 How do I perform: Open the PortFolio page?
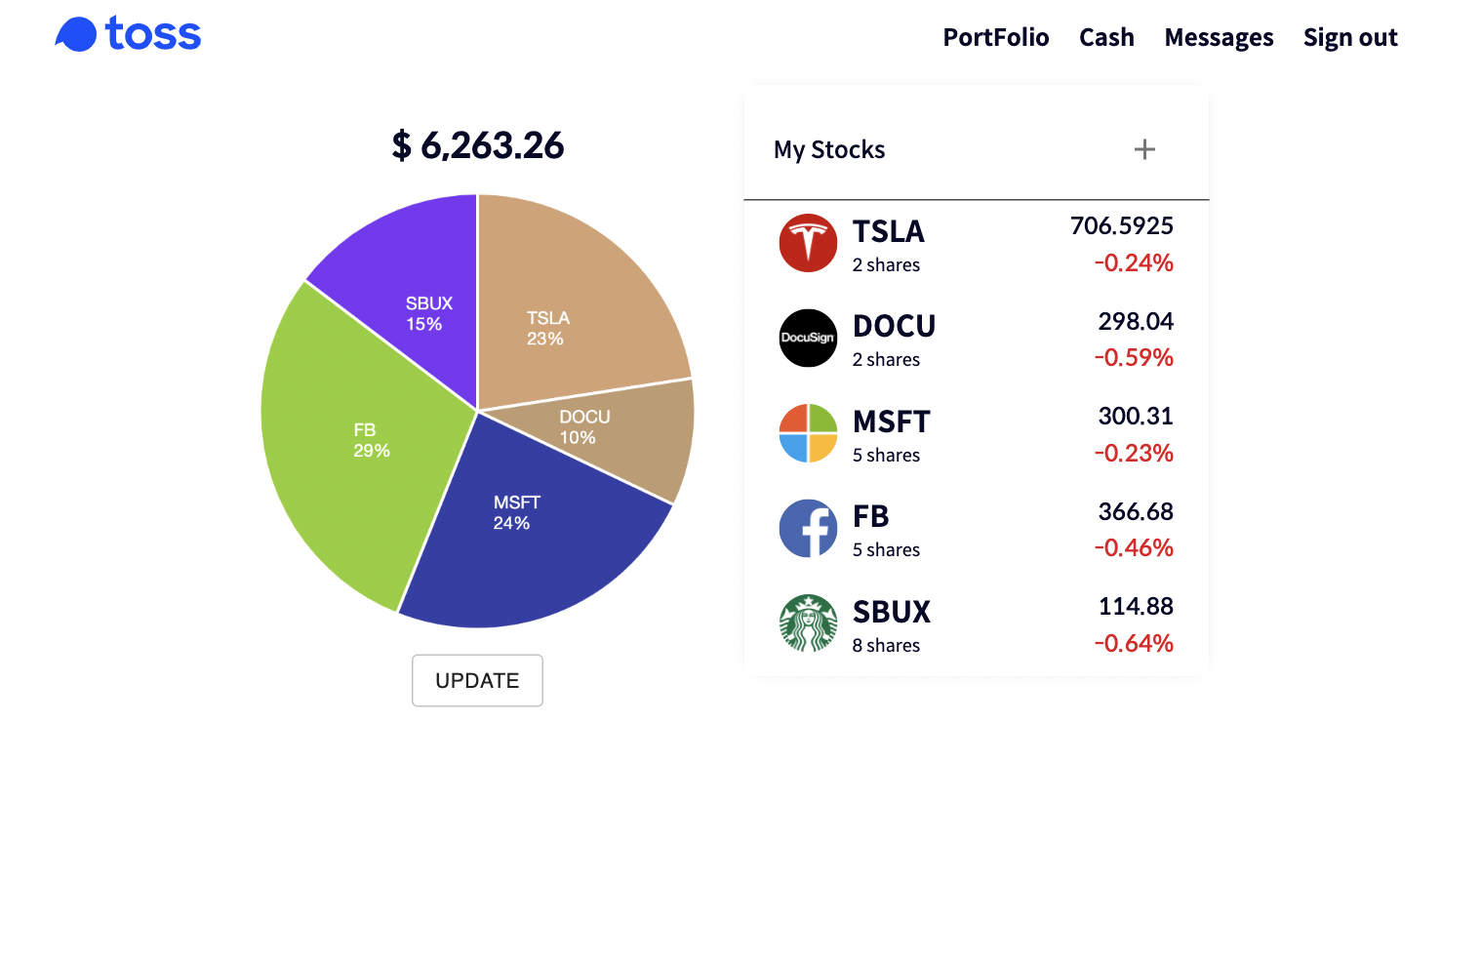point(995,37)
